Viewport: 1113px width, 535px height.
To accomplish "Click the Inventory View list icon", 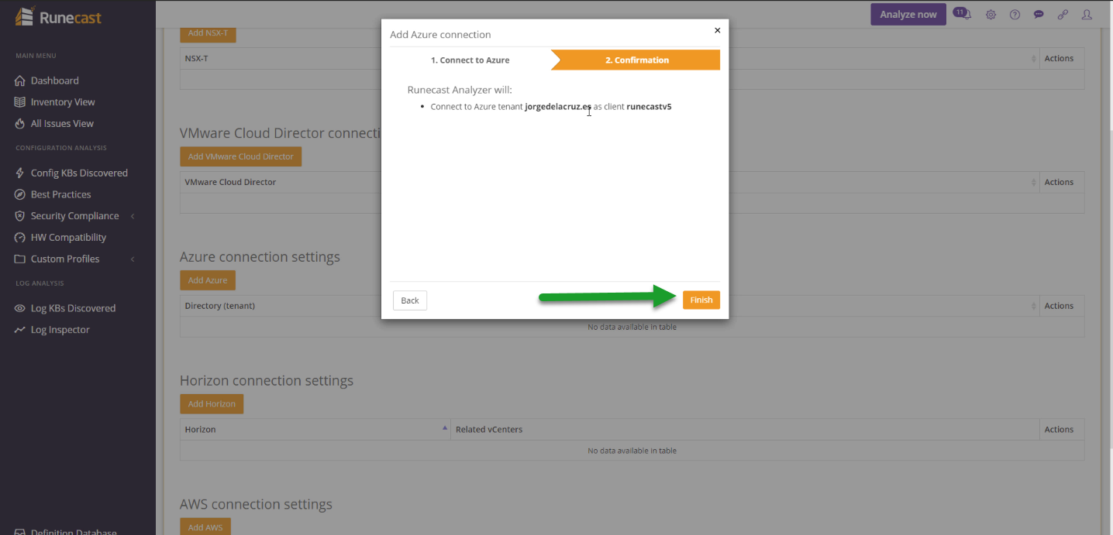I will click(x=20, y=102).
